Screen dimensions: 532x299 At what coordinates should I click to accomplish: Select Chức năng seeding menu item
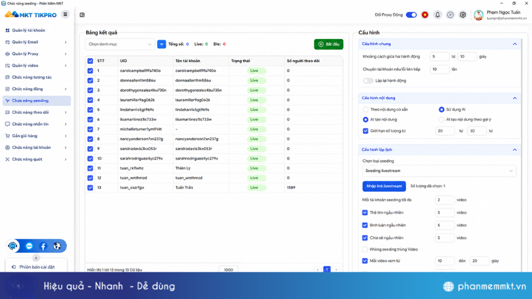click(37, 100)
